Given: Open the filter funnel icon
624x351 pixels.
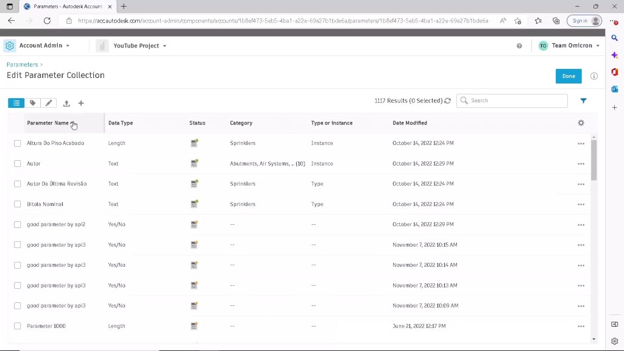Looking at the screenshot, I should coord(583,101).
